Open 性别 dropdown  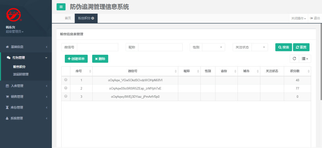[214, 47]
